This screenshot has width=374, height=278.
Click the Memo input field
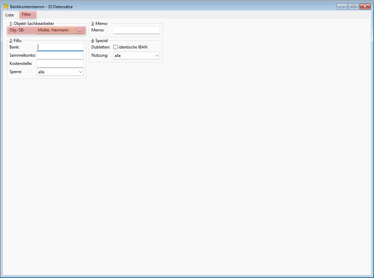point(136,30)
